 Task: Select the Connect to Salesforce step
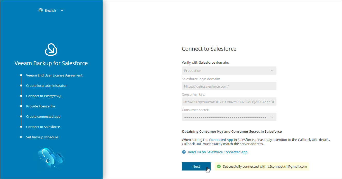click(x=43, y=127)
